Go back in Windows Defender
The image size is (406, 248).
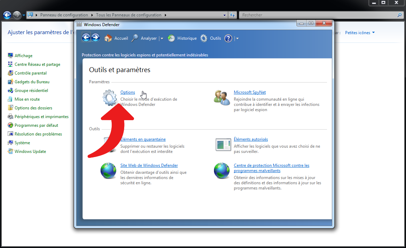point(86,38)
